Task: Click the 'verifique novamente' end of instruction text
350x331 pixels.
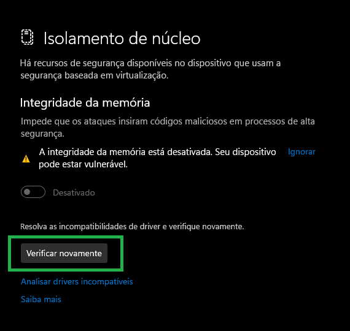Action: click(206, 226)
